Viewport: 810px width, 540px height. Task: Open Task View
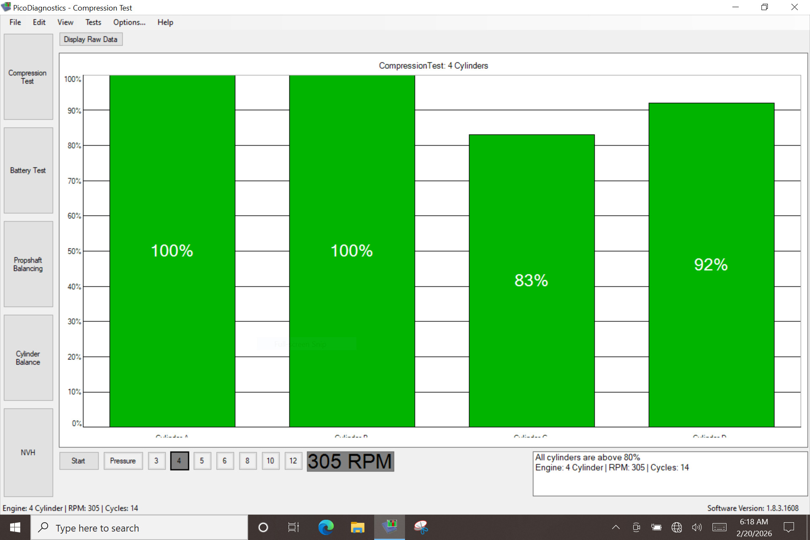pos(294,527)
